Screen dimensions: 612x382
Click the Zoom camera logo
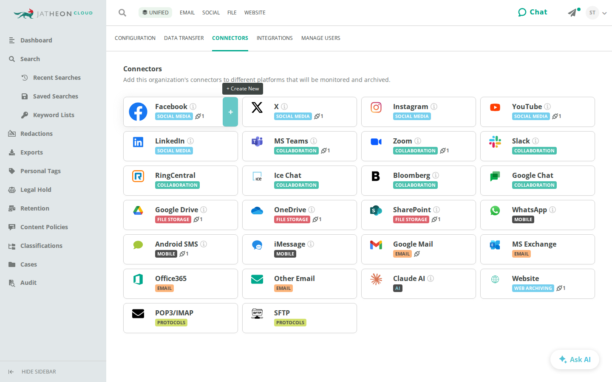pos(376,142)
